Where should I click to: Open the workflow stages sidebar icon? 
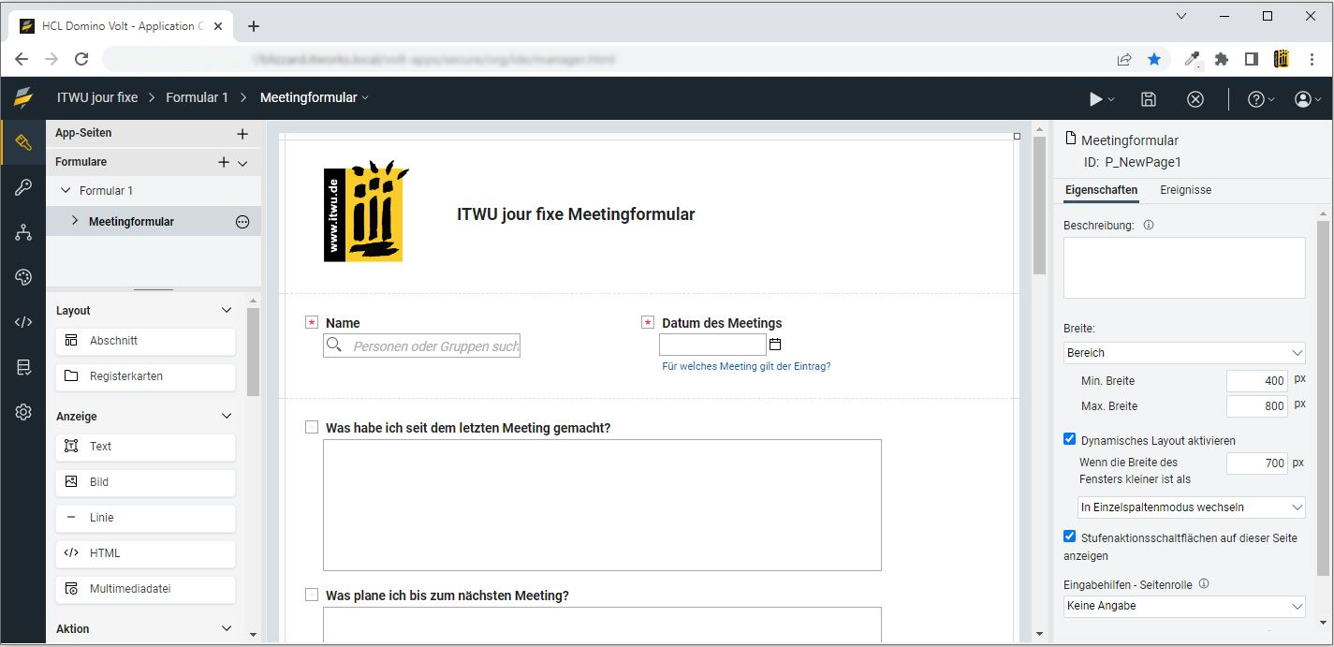(23, 233)
